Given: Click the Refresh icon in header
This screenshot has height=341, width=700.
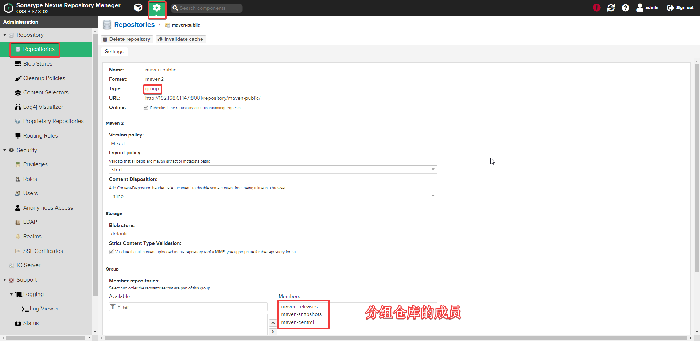Looking at the screenshot, I should [611, 8].
